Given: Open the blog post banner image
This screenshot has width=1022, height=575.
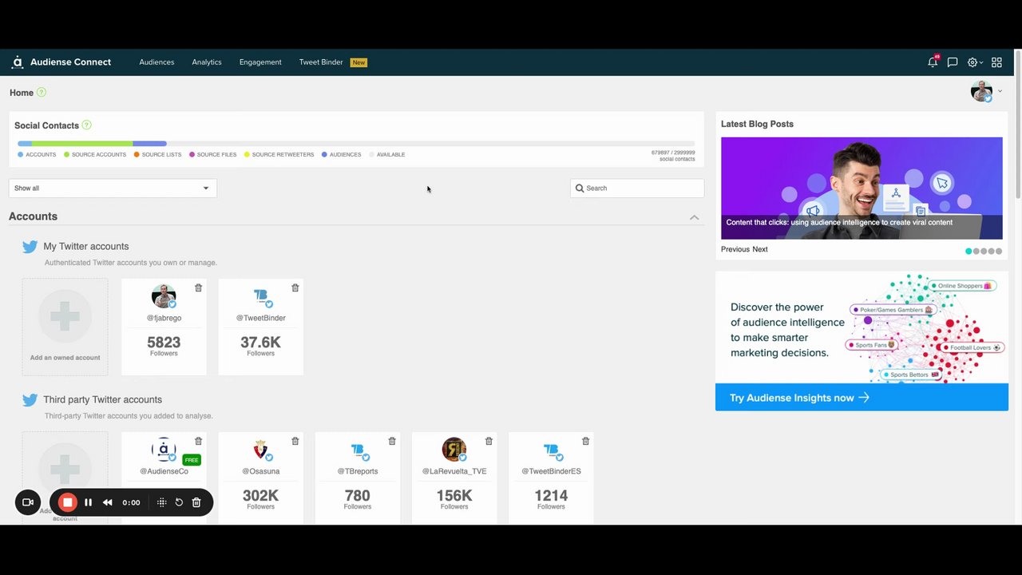Looking at the screenshot, I should tap(862, 188).
